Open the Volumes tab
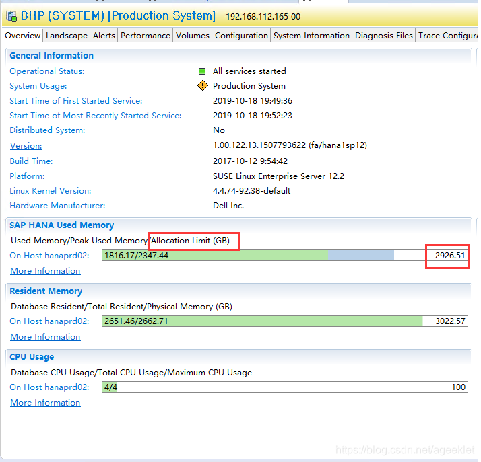This screenshot has height=462, width=481. tap(193, 36)
